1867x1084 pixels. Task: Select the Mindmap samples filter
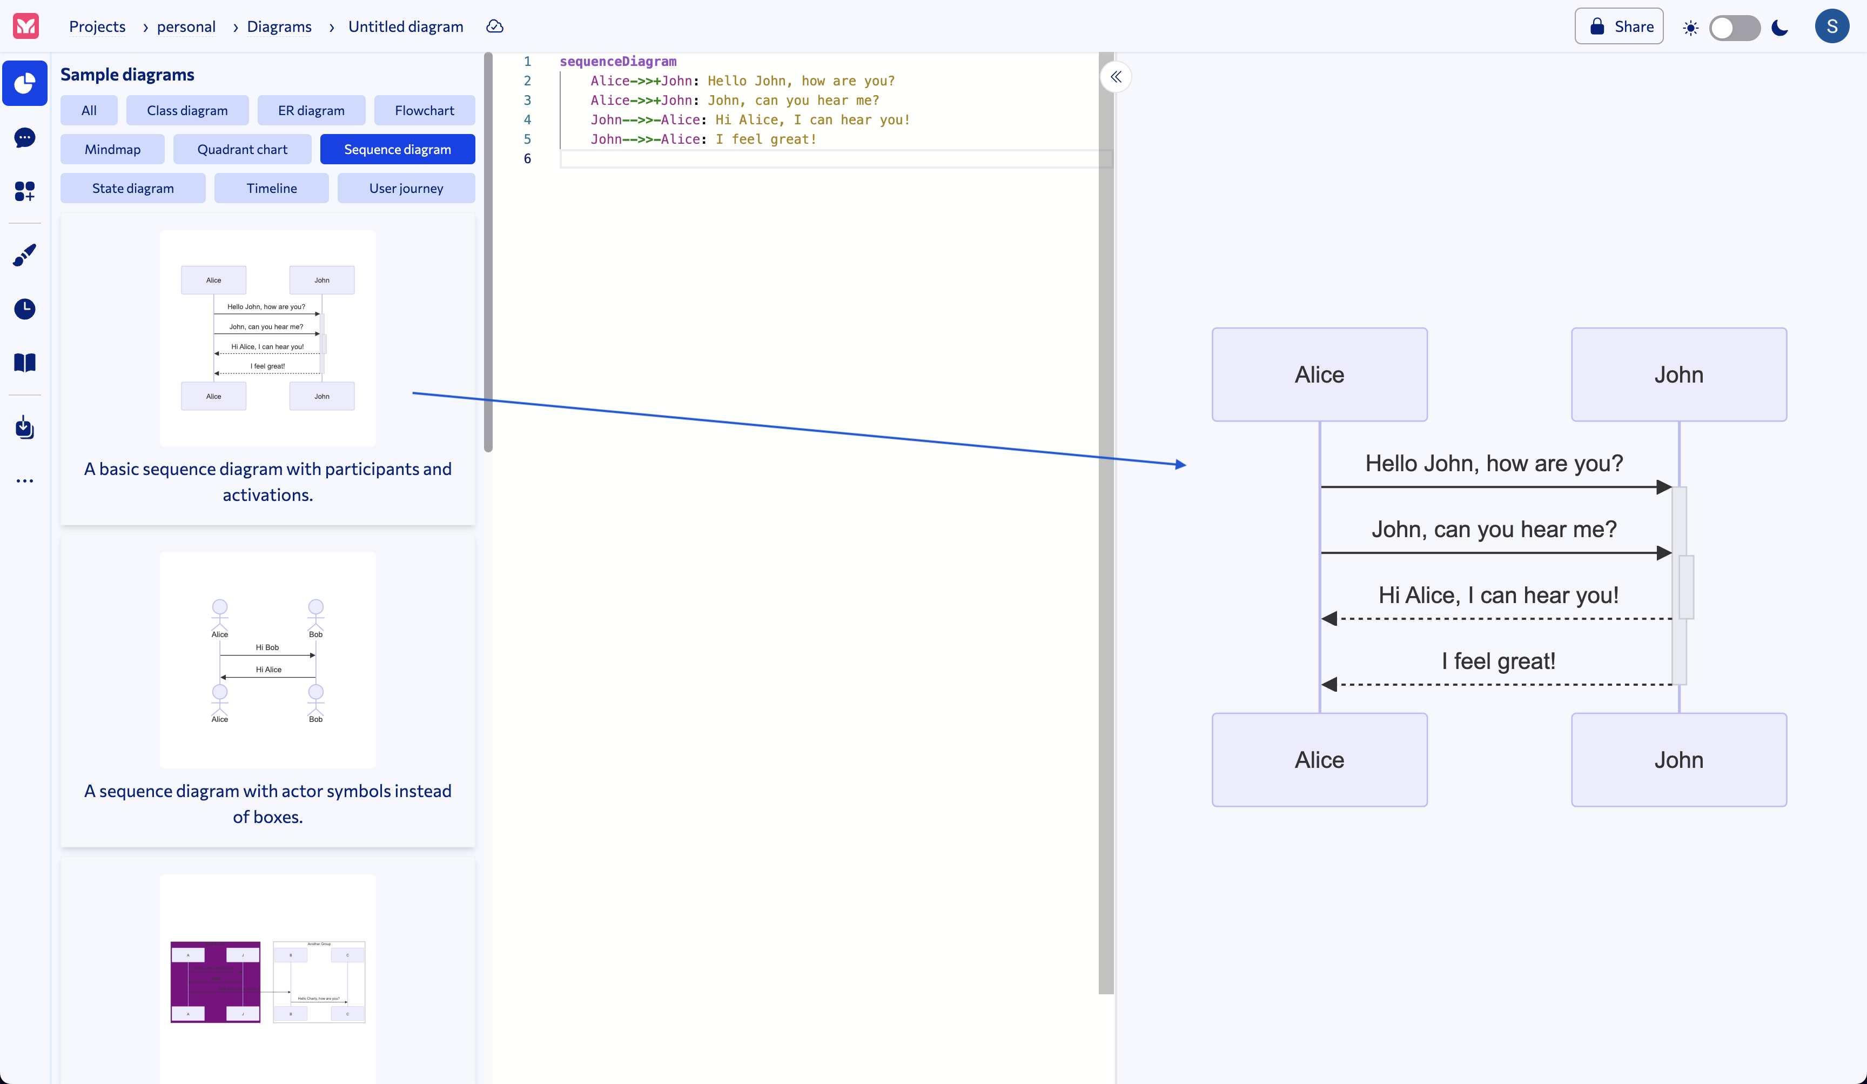click(112, 149)
